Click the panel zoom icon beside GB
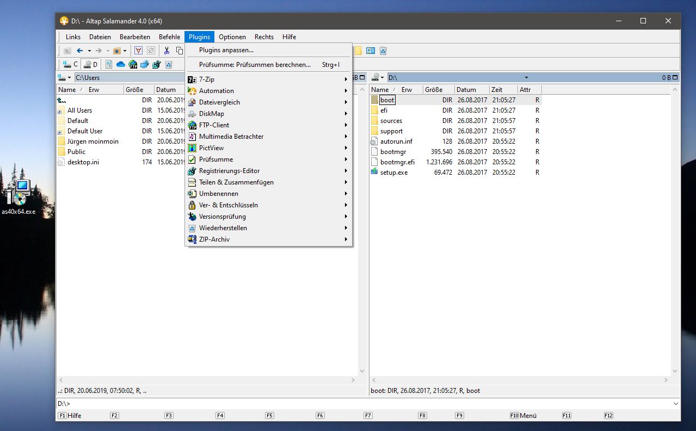The width and height of the screenshot is (696, 431). (x=362, y=77)
